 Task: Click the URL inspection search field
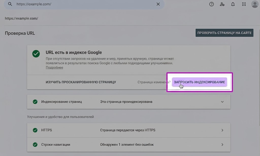pos(84,4)
